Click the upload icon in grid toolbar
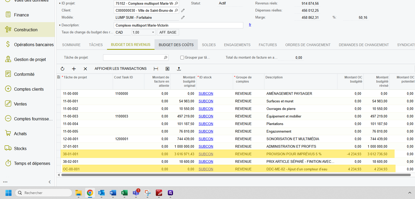 [179, 69]
